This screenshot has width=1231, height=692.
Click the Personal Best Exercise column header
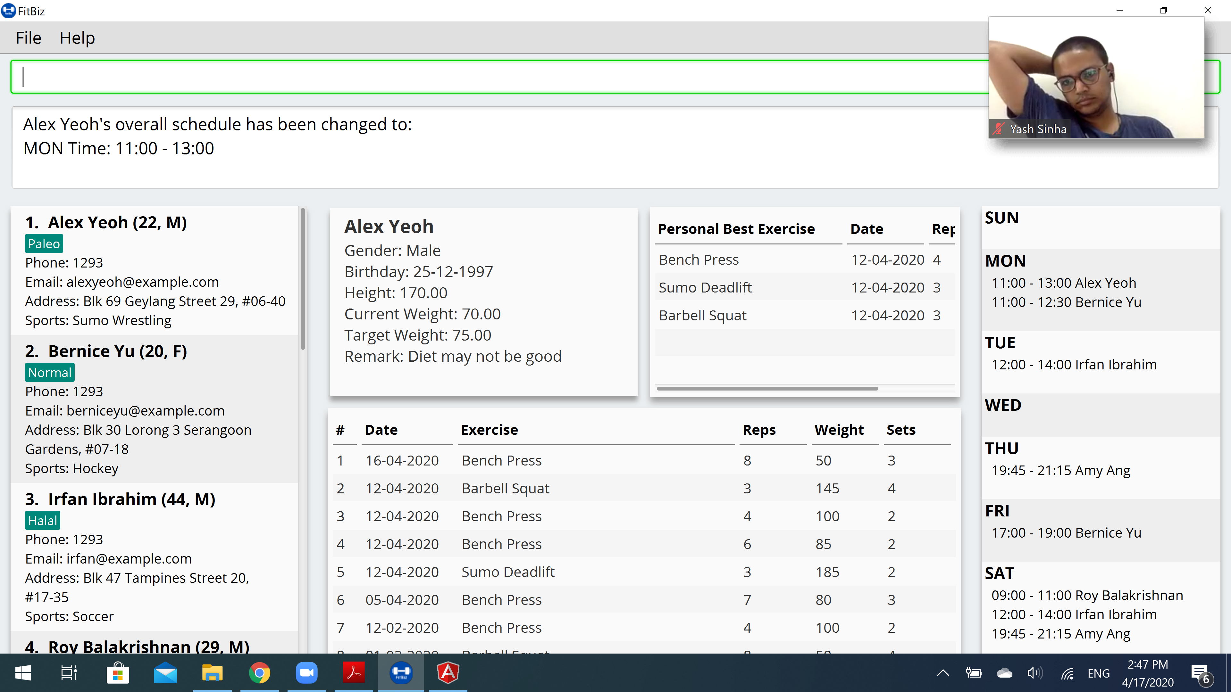[x=736, y=229]
